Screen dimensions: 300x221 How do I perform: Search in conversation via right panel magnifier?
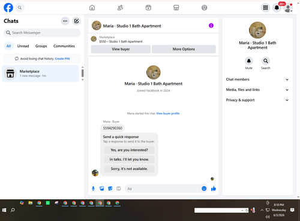tap(266, 61)
